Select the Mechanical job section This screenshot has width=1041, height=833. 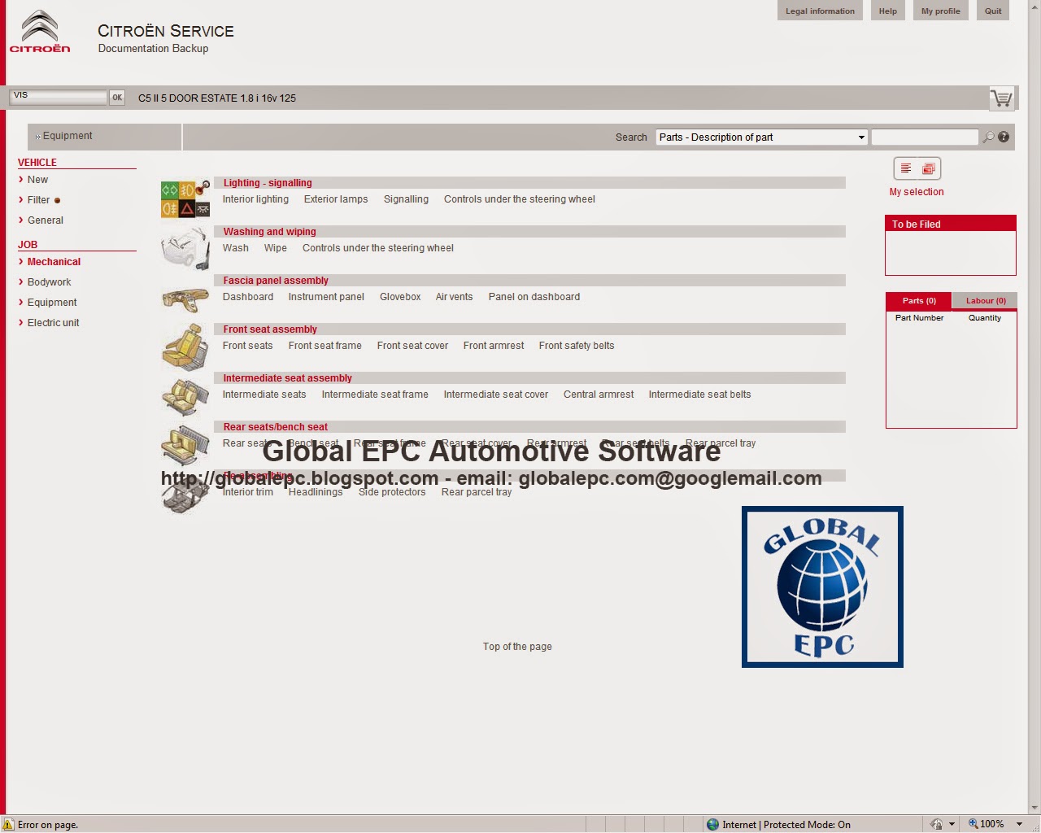(54, 262)
